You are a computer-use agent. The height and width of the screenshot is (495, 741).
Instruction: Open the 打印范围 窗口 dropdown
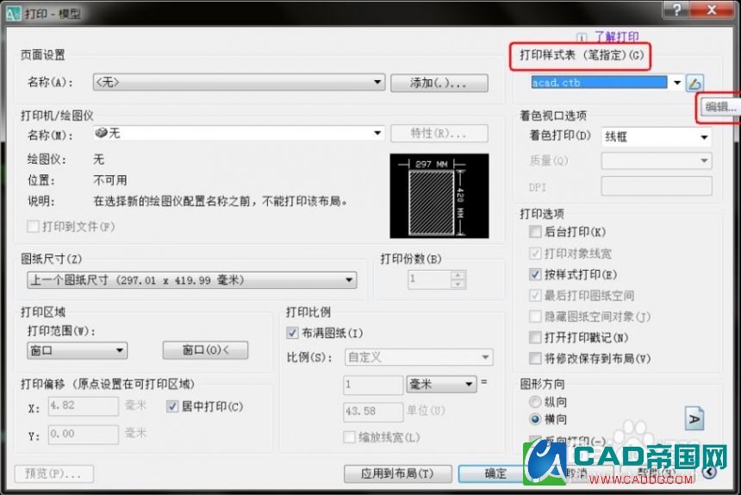click(77, 350)
